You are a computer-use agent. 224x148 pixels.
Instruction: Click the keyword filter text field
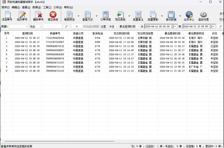(x=53, y=27)
